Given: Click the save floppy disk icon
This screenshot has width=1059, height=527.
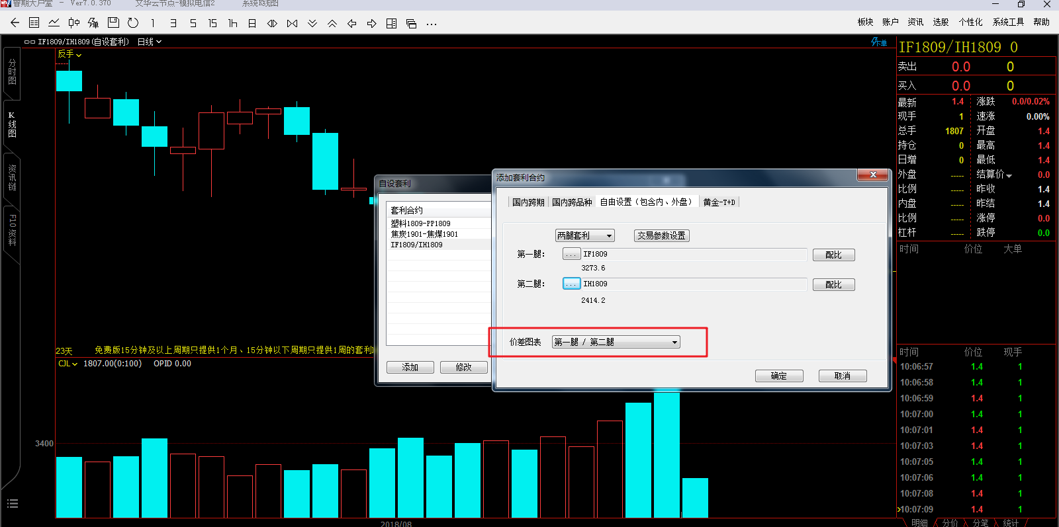Looking at the screenshot, I should coord(113,23).
